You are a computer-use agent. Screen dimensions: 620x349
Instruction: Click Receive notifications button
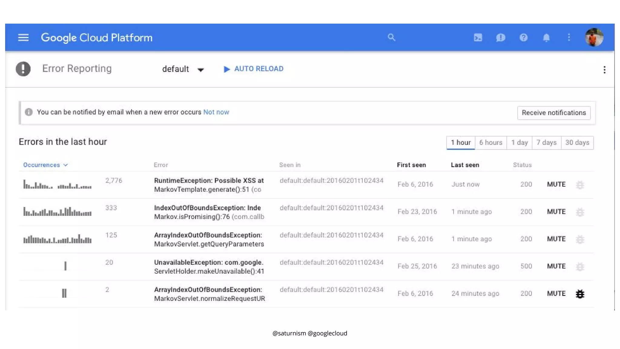554,113
